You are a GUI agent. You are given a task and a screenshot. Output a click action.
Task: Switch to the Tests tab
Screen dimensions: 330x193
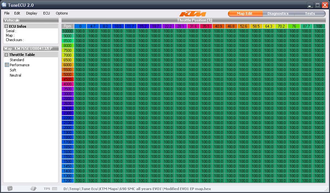click(310, 14)
